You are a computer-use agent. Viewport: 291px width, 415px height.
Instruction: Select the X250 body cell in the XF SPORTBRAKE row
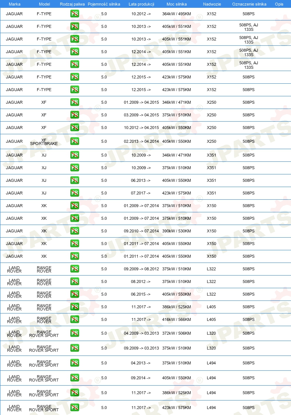tap(212, 141)
